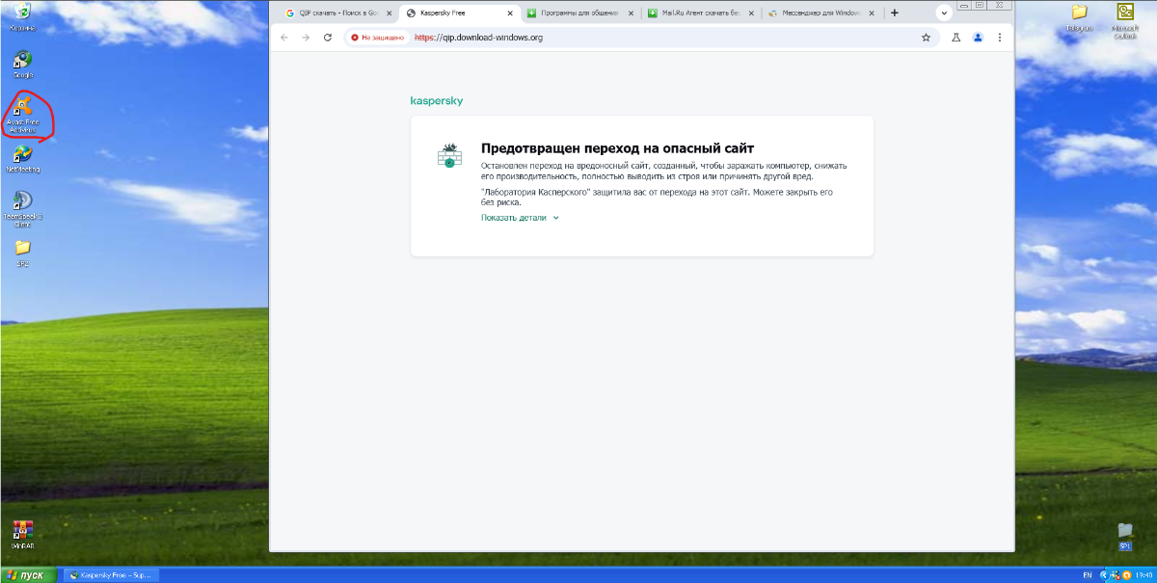Bookmark this page with the star icon

926,38
